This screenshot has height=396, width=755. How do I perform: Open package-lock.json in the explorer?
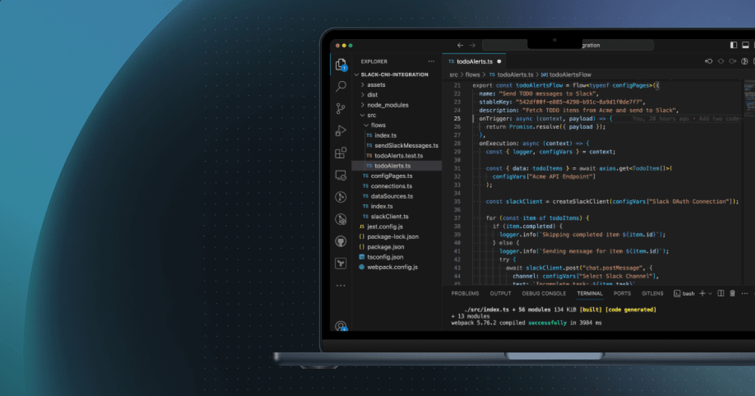coord(388,236)
